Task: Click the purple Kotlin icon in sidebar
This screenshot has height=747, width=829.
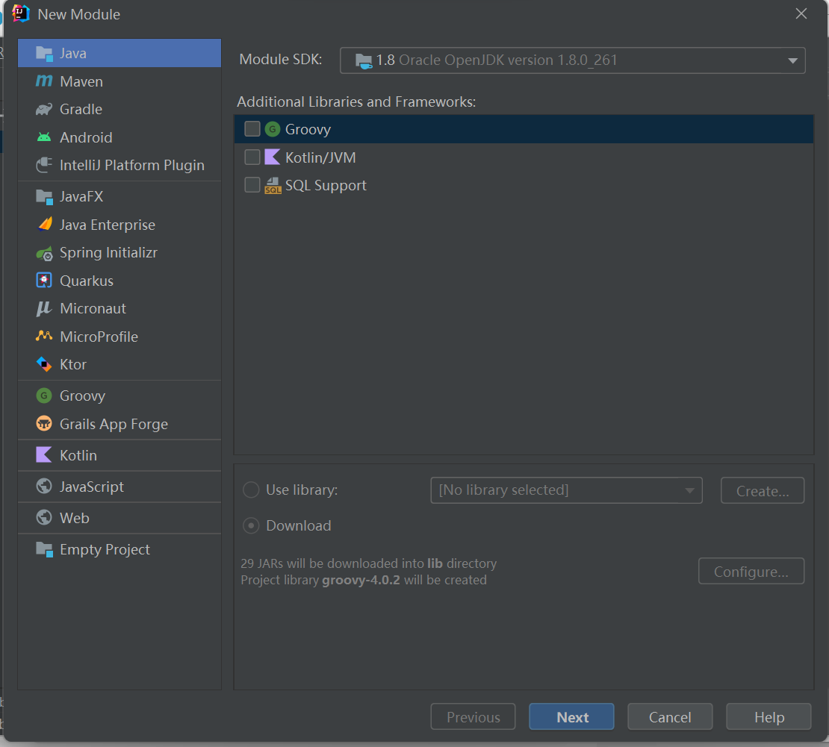Action: [x=44, y=455]
